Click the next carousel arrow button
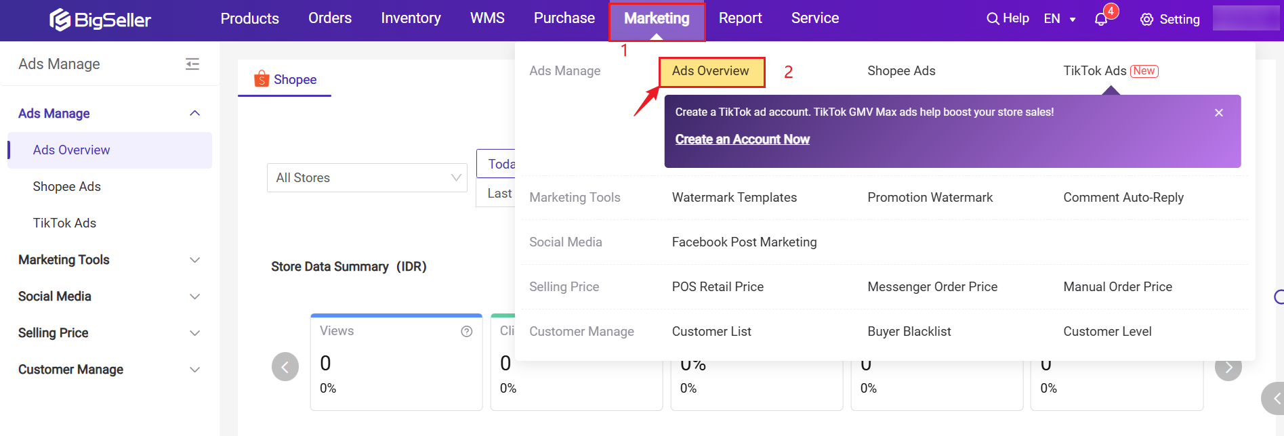The height and width of the screenshot is (436, 1284). coord(1228,367)
